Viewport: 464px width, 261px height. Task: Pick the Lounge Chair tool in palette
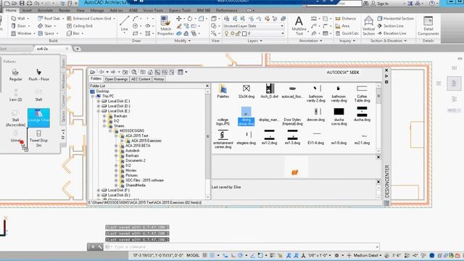38,117
